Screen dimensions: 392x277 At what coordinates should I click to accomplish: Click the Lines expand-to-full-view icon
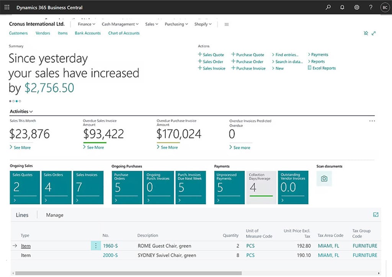376,215
